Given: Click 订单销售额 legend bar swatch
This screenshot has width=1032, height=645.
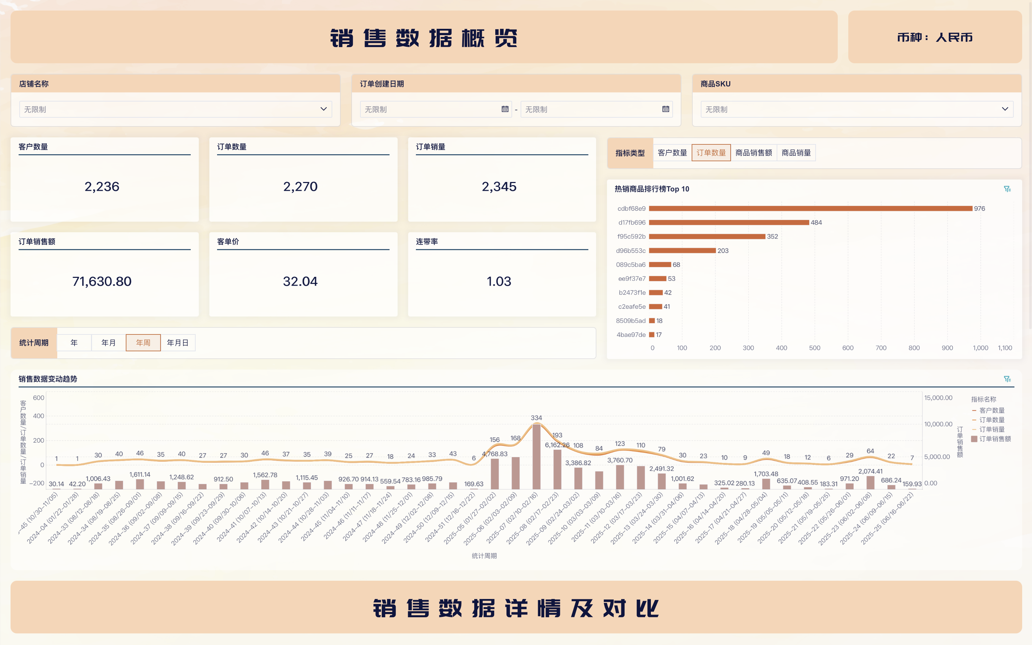Looking at the screenshot, I should click(x=974, y=439).
